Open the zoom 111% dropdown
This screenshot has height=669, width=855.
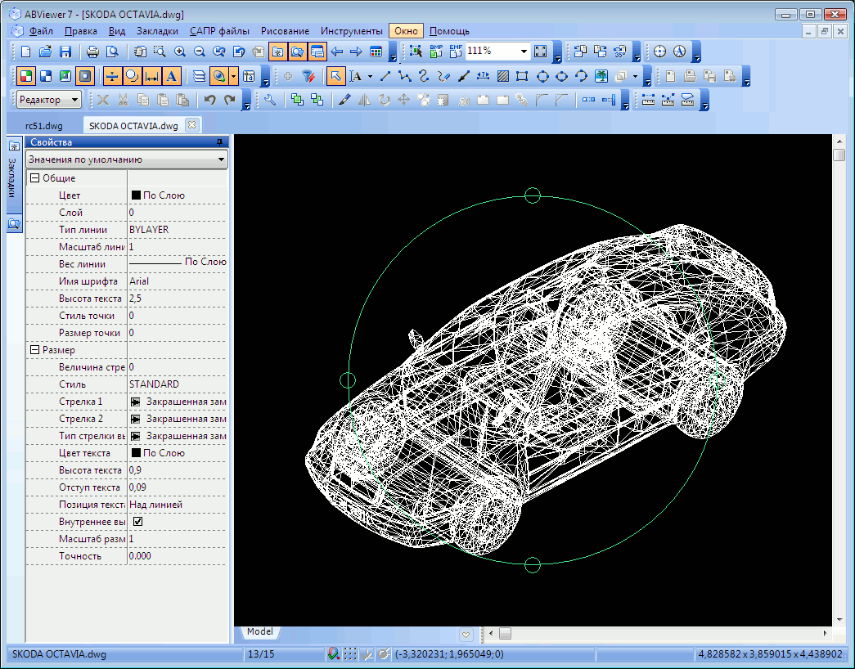[524, 52]
